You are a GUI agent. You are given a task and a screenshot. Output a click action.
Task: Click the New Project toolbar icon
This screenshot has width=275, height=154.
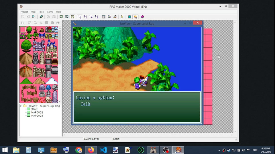[x=23, y=17]
